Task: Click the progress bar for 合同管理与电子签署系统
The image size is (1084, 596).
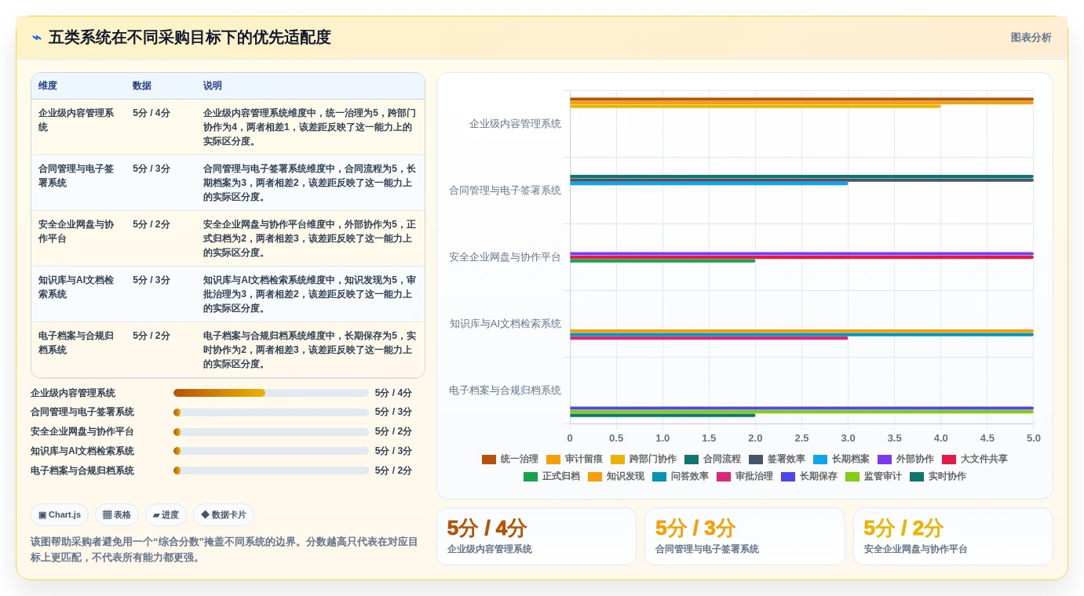Action: 271,412
